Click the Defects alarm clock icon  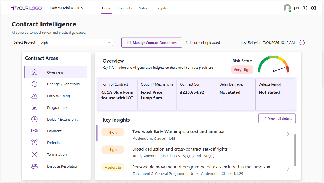(x=35, y=143)
